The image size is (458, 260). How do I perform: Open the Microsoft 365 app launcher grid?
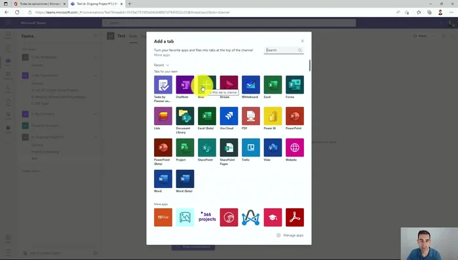point(8,23)
